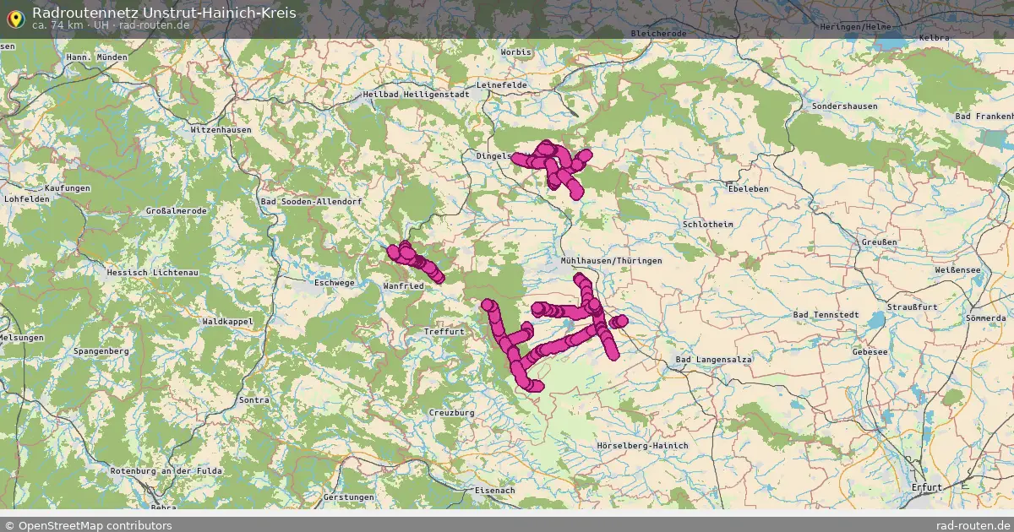Click the Gebesee label

[871, 350]
